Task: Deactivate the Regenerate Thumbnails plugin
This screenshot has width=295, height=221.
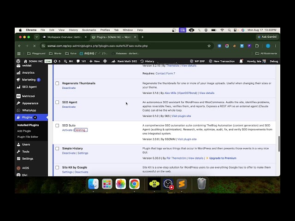Action: tap(69, 88)
